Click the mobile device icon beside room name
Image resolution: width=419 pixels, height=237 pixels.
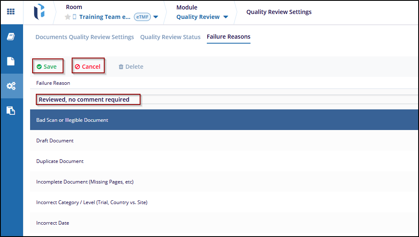[75, 17]
